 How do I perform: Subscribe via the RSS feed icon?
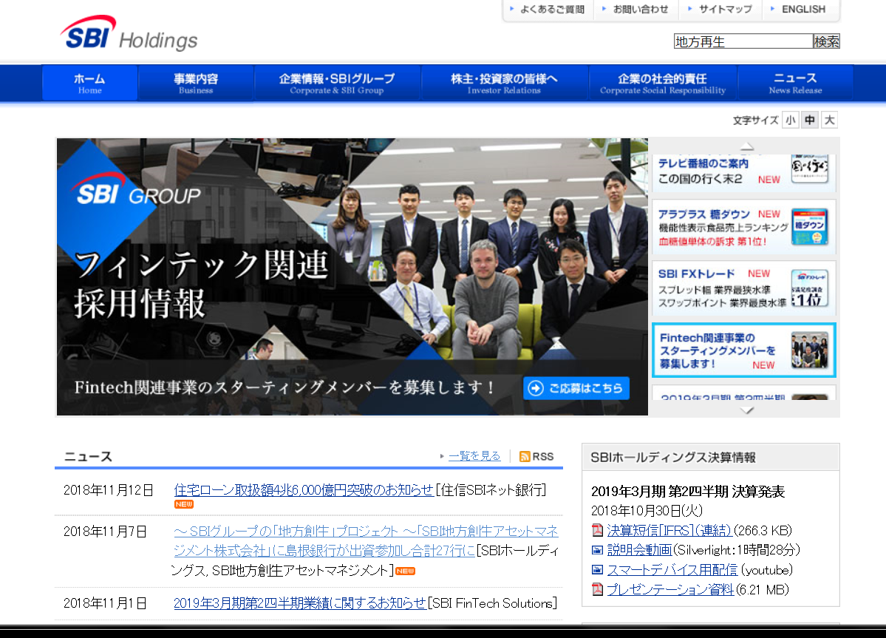524,456
